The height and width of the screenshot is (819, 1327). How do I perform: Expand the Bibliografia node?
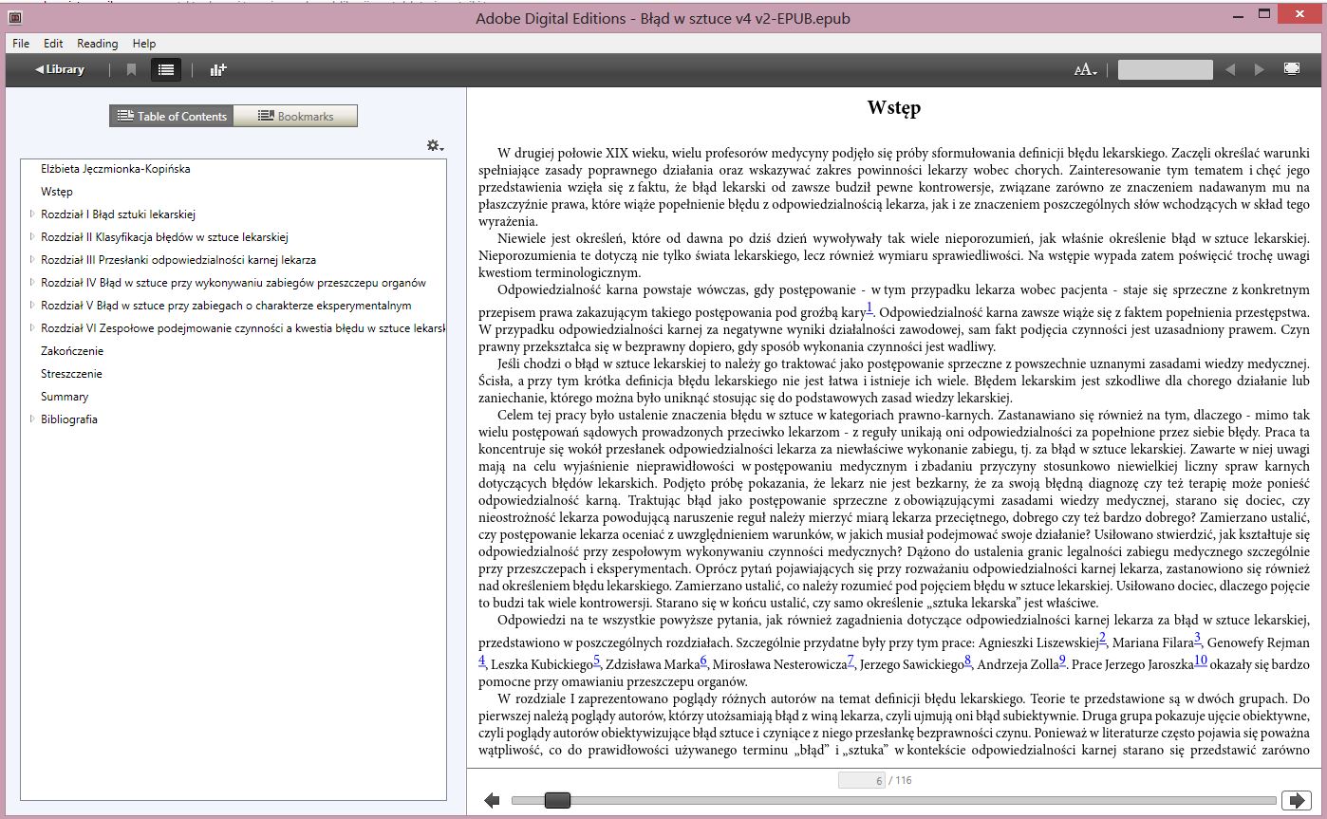[32, 419]
